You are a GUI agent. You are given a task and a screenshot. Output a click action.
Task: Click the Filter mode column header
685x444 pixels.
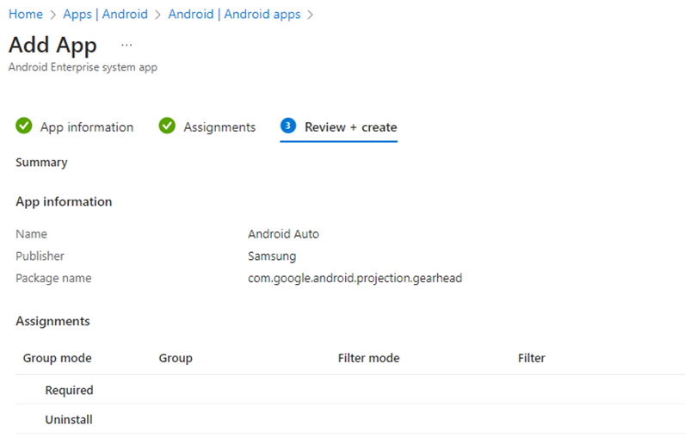coord(368,358)
